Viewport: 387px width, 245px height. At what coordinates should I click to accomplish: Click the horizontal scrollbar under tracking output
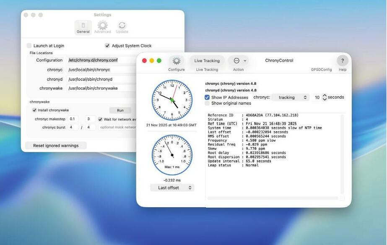coord(273,198)
